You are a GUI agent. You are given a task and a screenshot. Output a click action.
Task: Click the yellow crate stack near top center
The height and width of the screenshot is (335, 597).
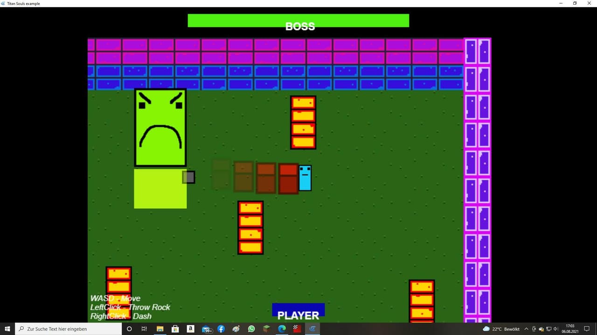pos(303,122)
